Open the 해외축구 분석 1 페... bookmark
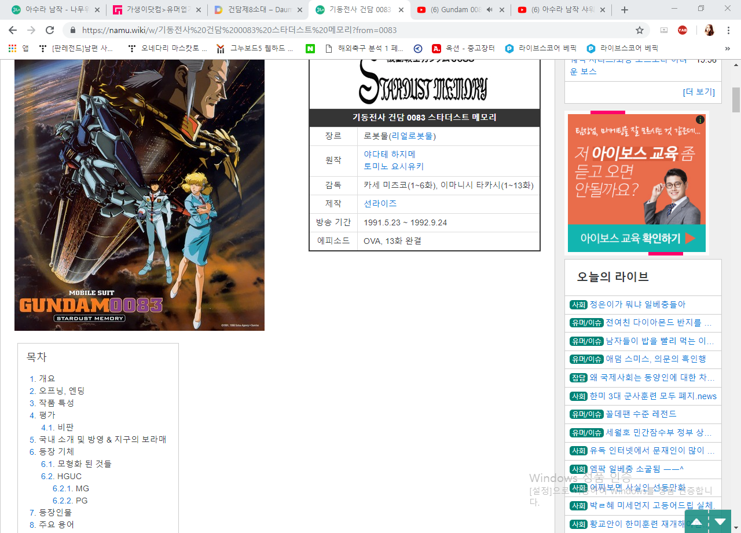Screen dimensions: 741x533 [365, 49]
